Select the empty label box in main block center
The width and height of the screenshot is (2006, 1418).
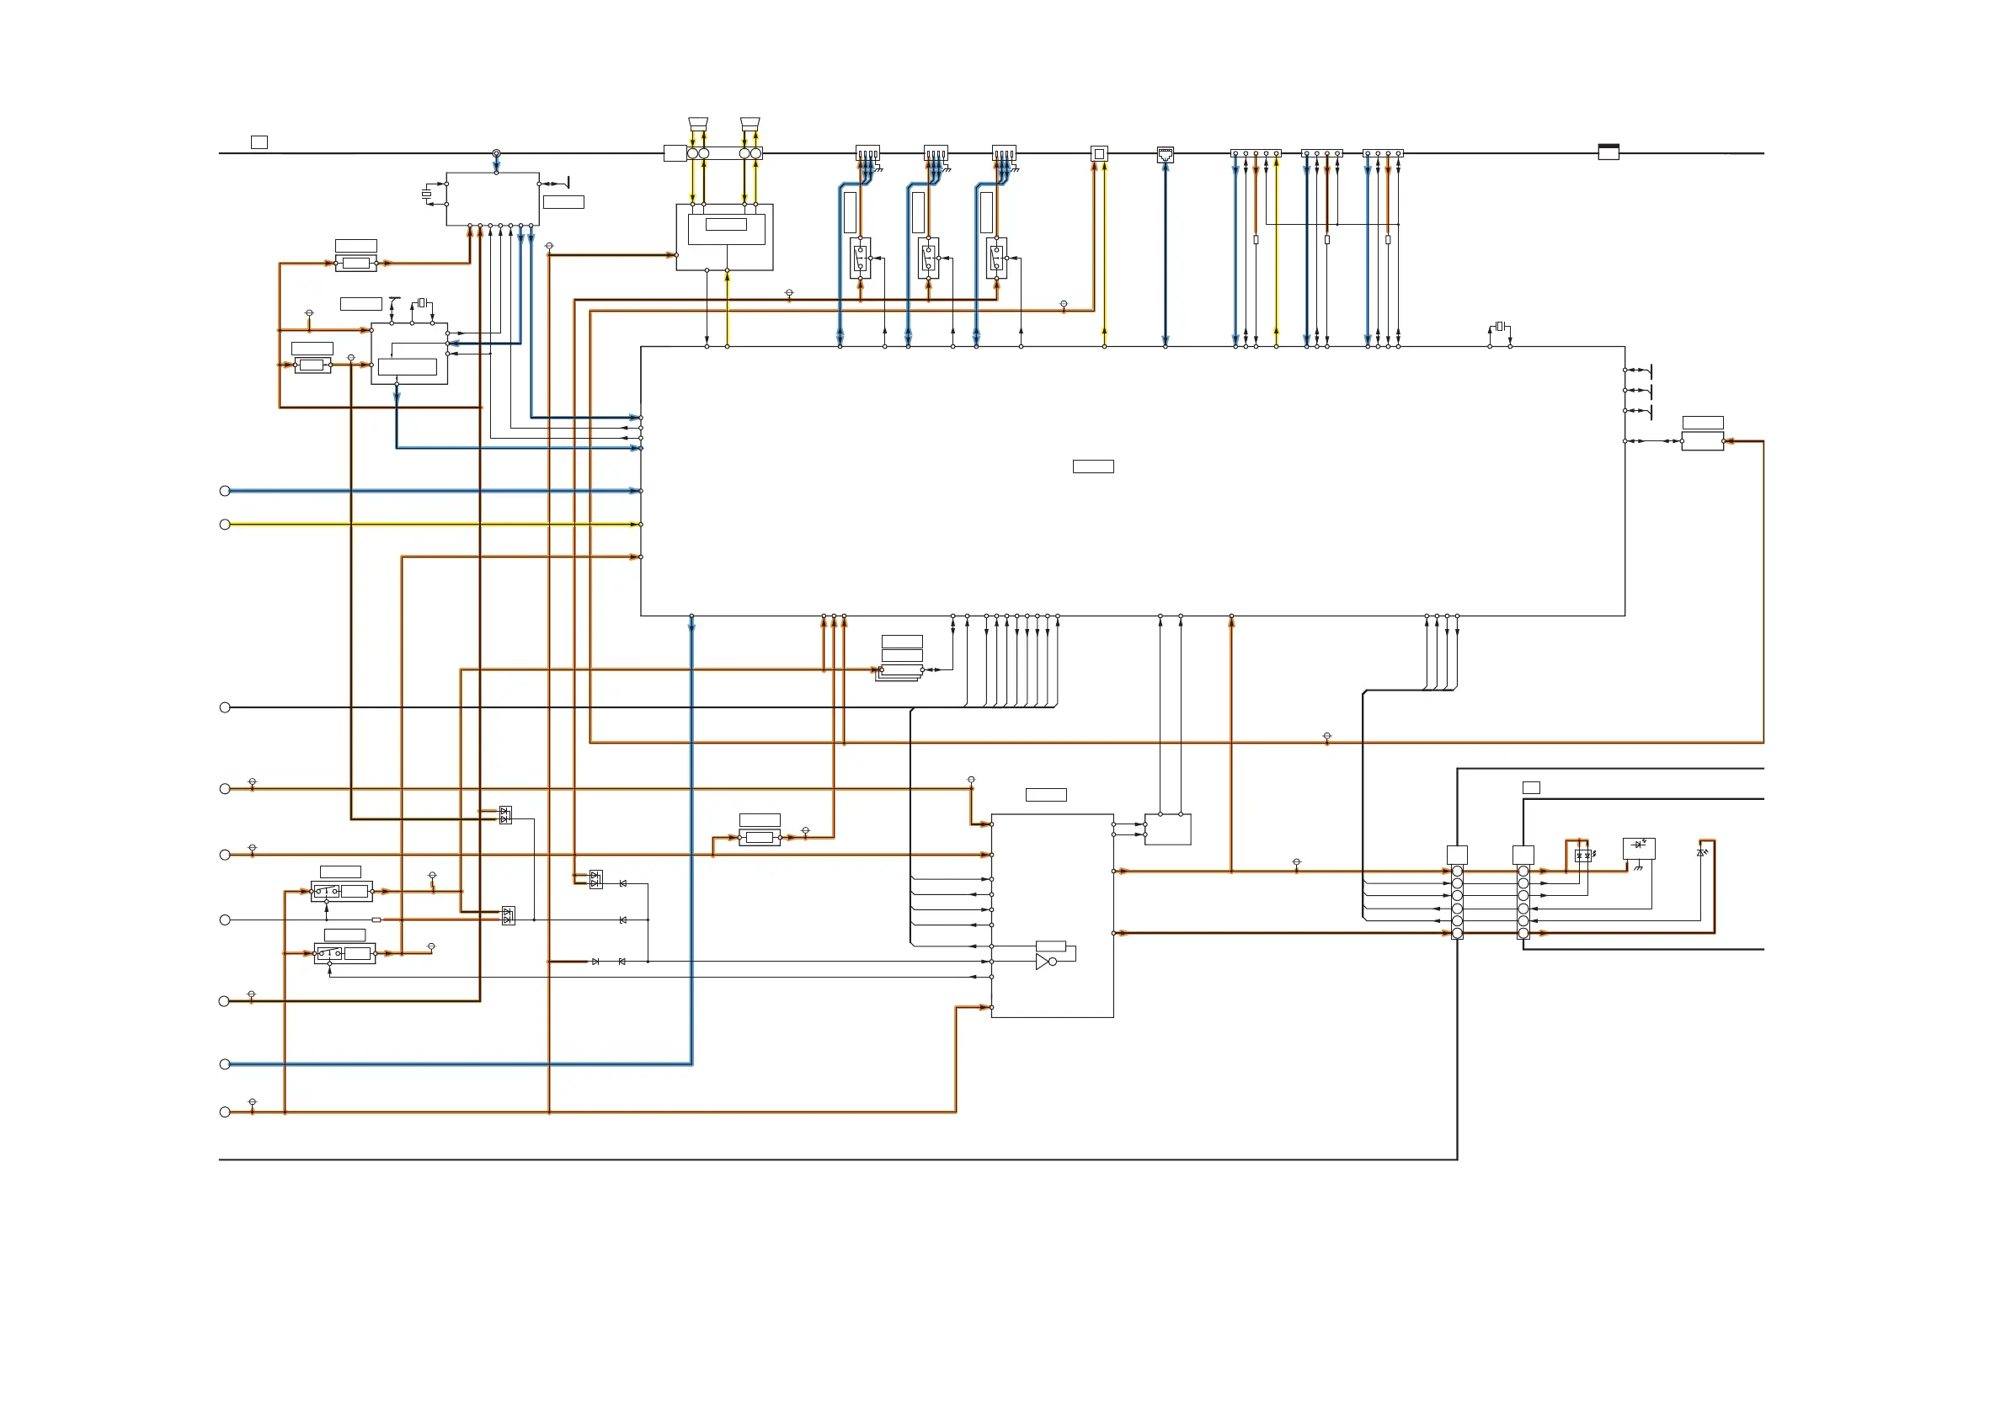[1092, 466]
